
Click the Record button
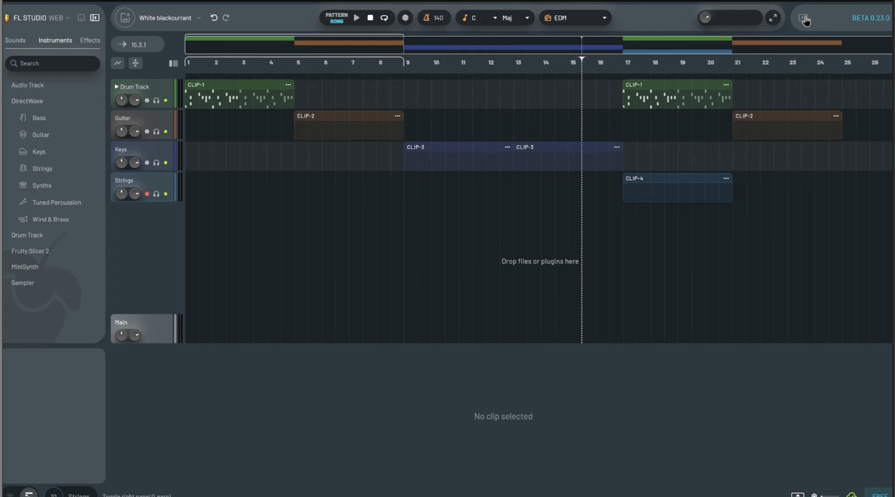[405, 18]
